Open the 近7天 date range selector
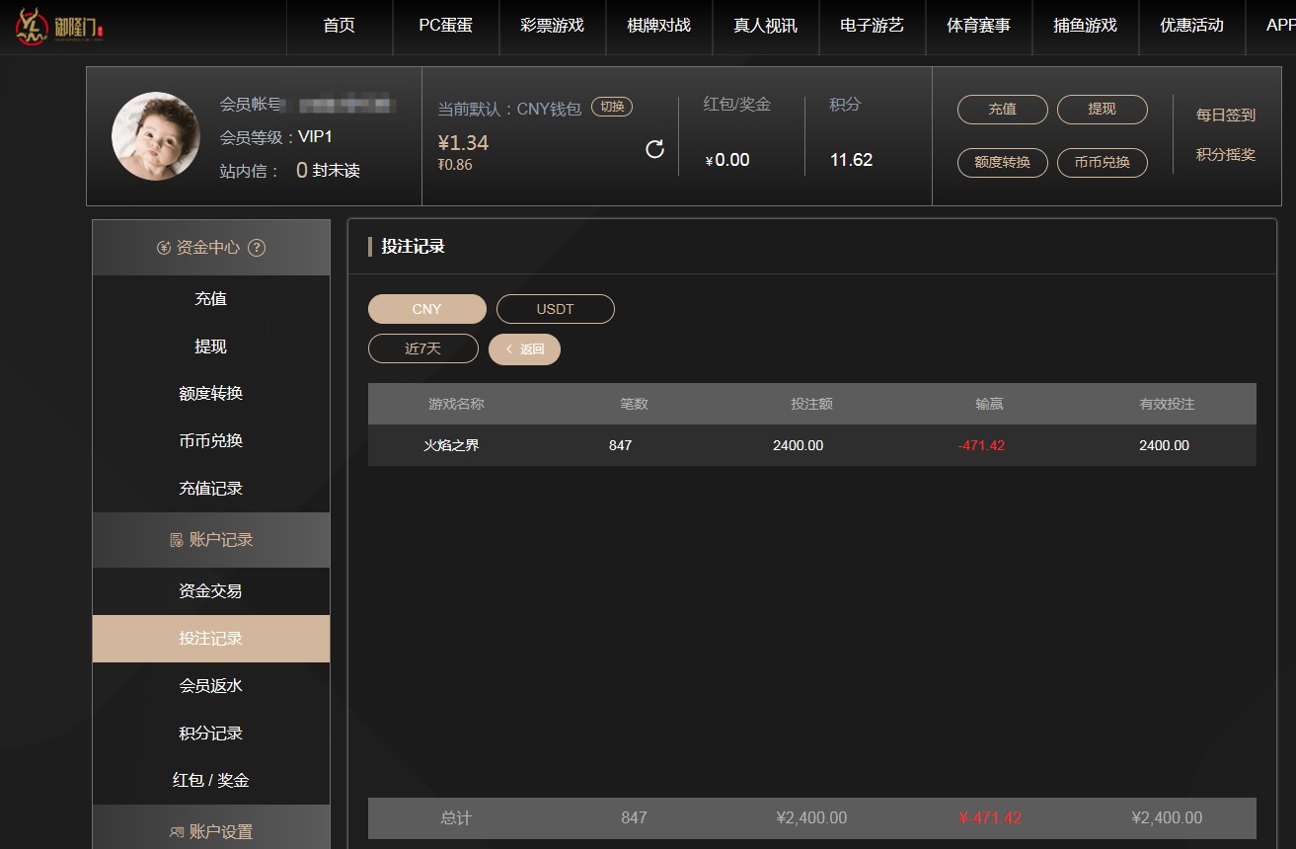The height and width of the screenshot is (849, 1296). (422, 348)
